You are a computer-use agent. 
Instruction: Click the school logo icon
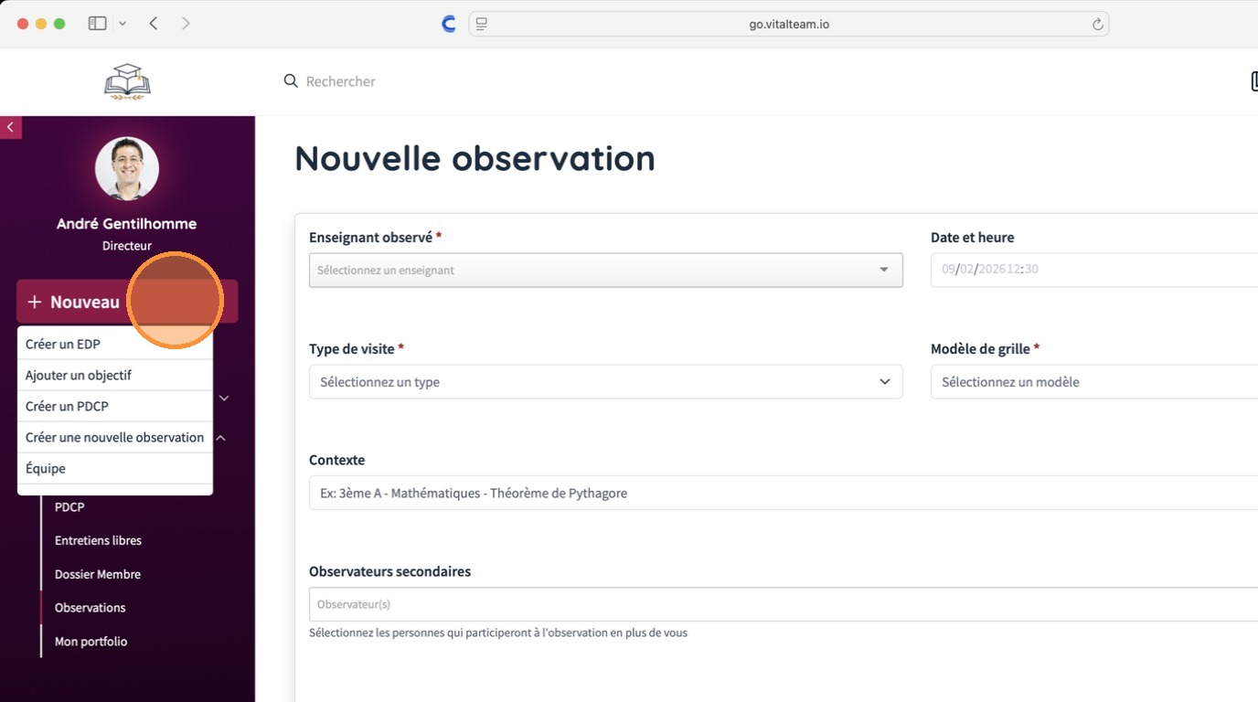coord(127,81)
